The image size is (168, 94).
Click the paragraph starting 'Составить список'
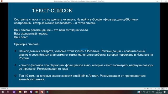coord(76,21)
